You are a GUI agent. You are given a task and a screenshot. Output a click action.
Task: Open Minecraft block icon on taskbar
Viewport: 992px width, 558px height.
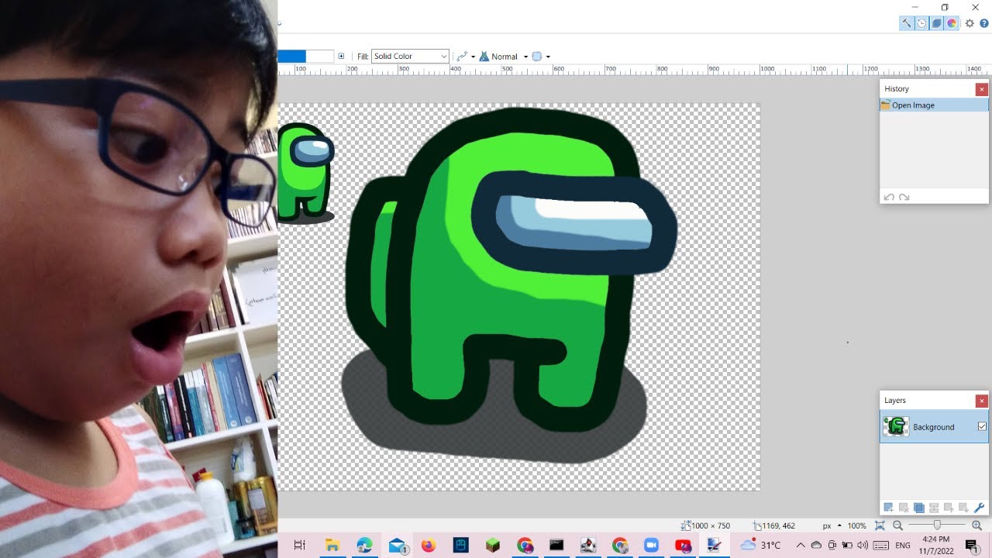coord(493,546)
